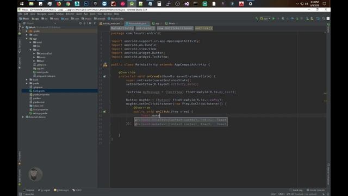Open Windows notification center icon

pos(324,4)
